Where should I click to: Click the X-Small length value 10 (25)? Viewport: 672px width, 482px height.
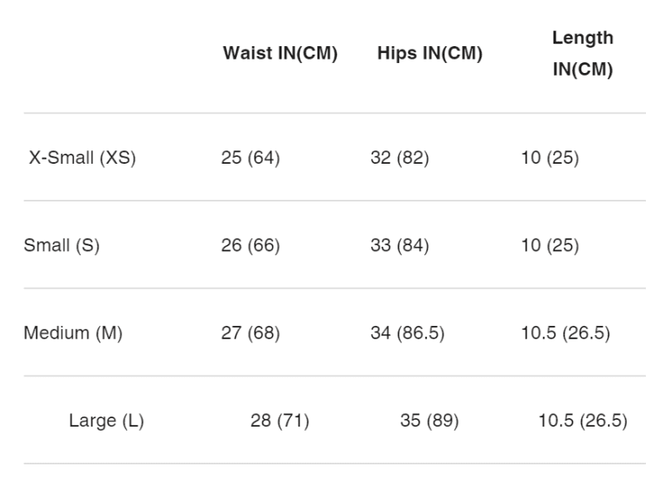550,158
